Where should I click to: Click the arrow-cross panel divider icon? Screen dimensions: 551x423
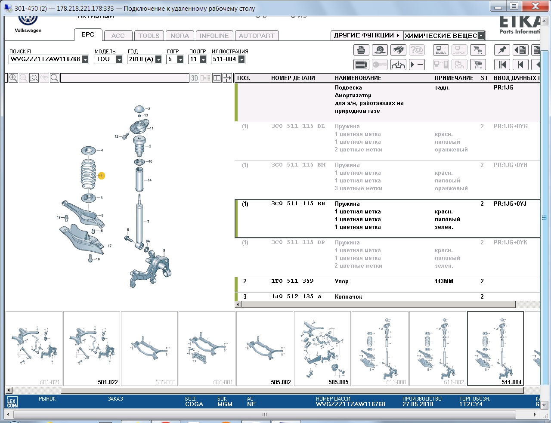click(x=227, y=78)
